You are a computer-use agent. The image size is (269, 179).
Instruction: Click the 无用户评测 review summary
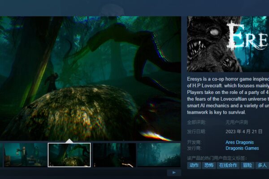pos(237,122)
